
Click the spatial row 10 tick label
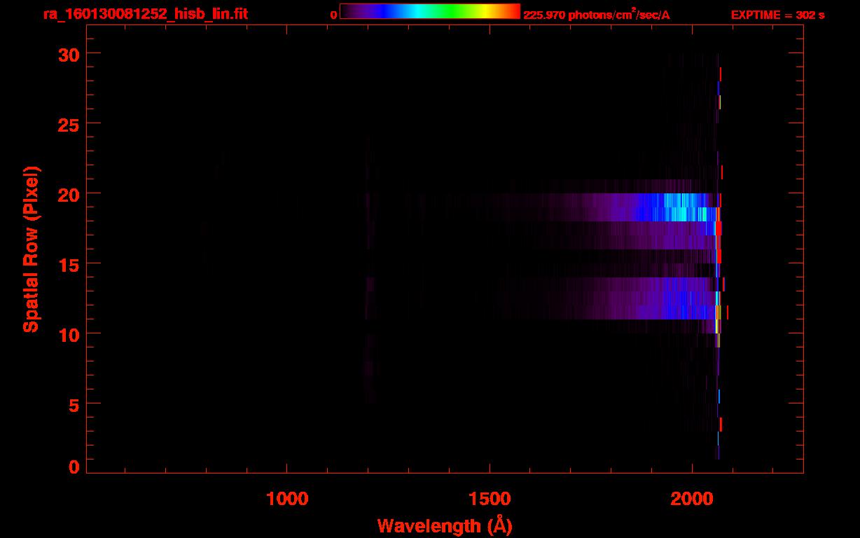point(68,334)
